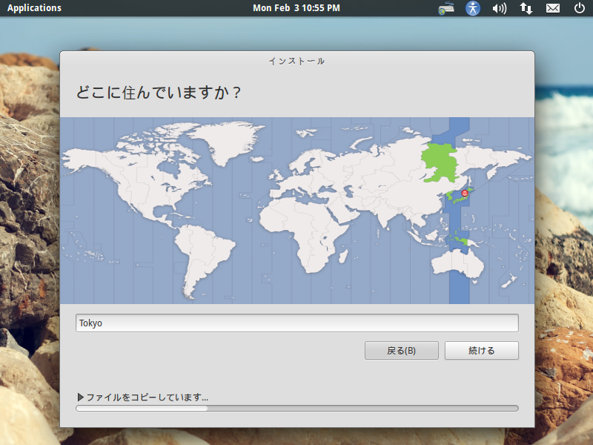Click the 戻る(B) back button
The height and width of the screenshot is (445, 593).
pos(402,350)
